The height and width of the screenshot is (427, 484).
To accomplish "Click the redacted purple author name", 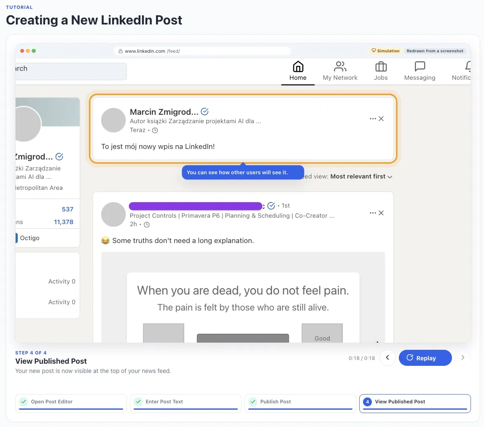I will pyautogui.click(x=196, y=206).
